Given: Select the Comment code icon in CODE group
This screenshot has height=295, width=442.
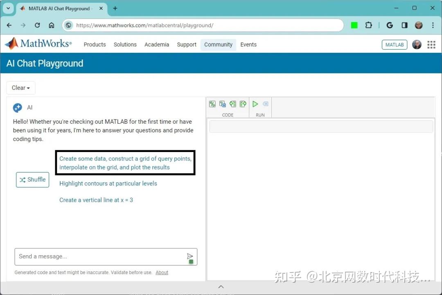Looking at the screenshot, I should click(212, 104).
